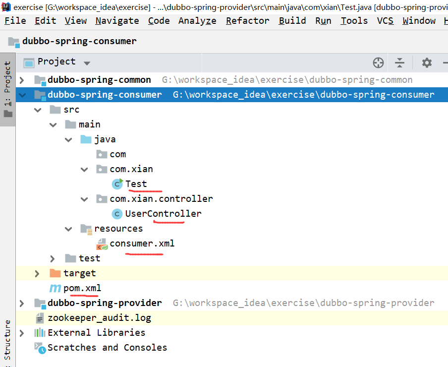Click the zookeeper_audit.log file icon

(40, 318)
